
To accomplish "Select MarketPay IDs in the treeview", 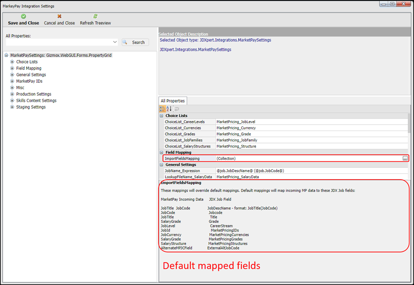I will [x=29, y=81].
